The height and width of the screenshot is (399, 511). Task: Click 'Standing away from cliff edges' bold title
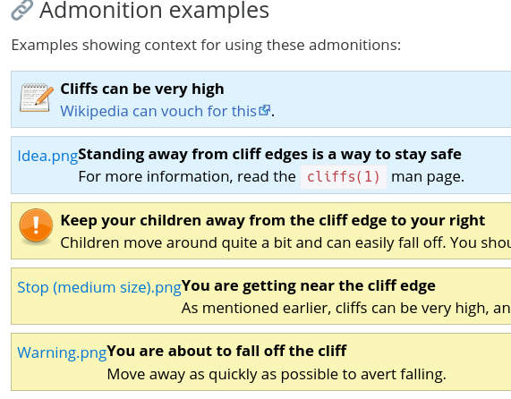point(269,154)
